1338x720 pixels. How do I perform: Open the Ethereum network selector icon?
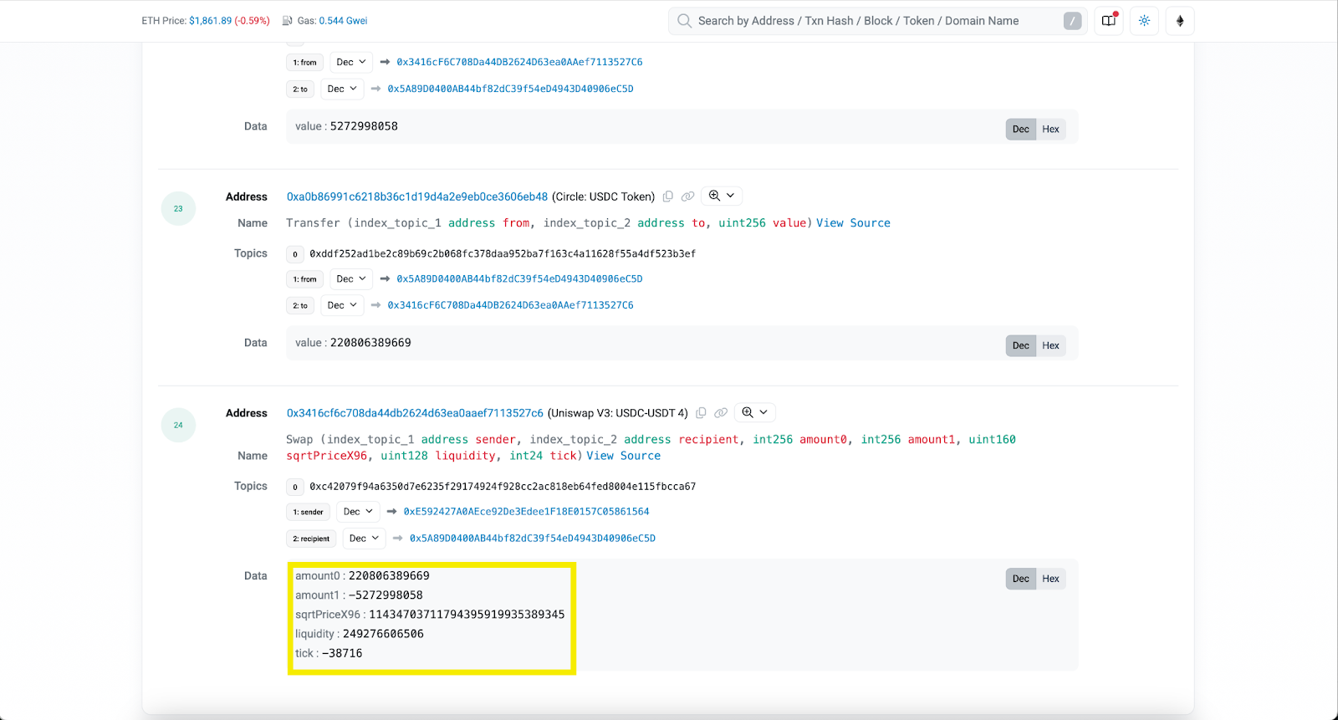pyautogui.click(x=1180, y=21)
